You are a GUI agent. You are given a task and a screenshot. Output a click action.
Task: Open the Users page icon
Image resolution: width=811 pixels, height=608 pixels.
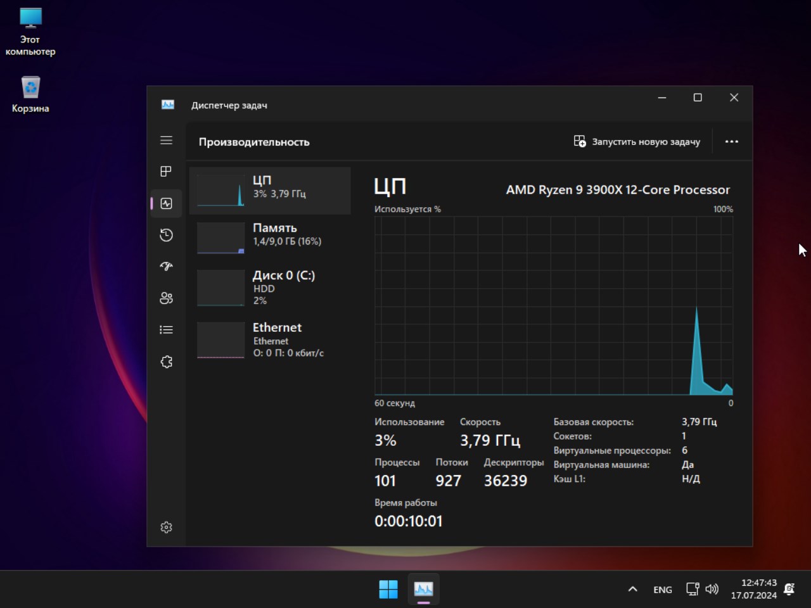click(166, 298)
